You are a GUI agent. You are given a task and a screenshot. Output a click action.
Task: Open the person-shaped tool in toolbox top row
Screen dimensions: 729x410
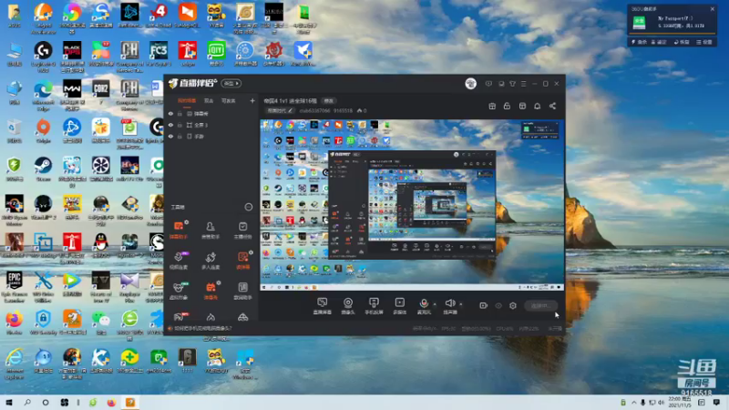click(210, 230)
